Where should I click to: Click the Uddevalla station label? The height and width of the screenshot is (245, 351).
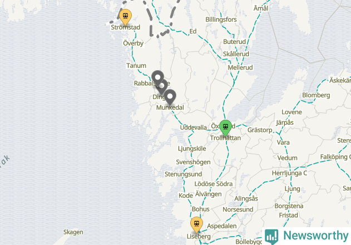[194, 128]
